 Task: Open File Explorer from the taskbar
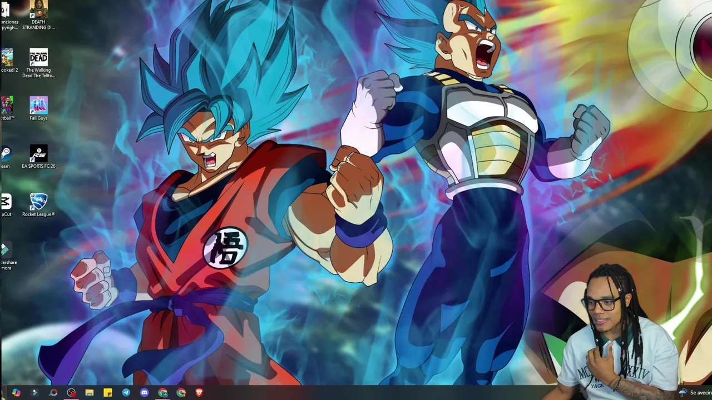coord(90,393)
